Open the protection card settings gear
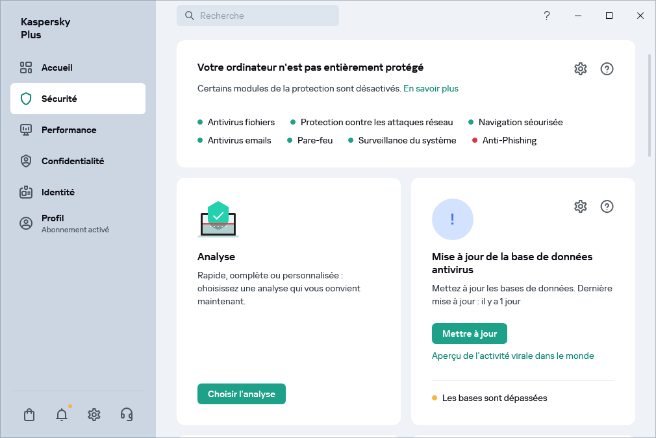656x438 pixels. point(580,69)
